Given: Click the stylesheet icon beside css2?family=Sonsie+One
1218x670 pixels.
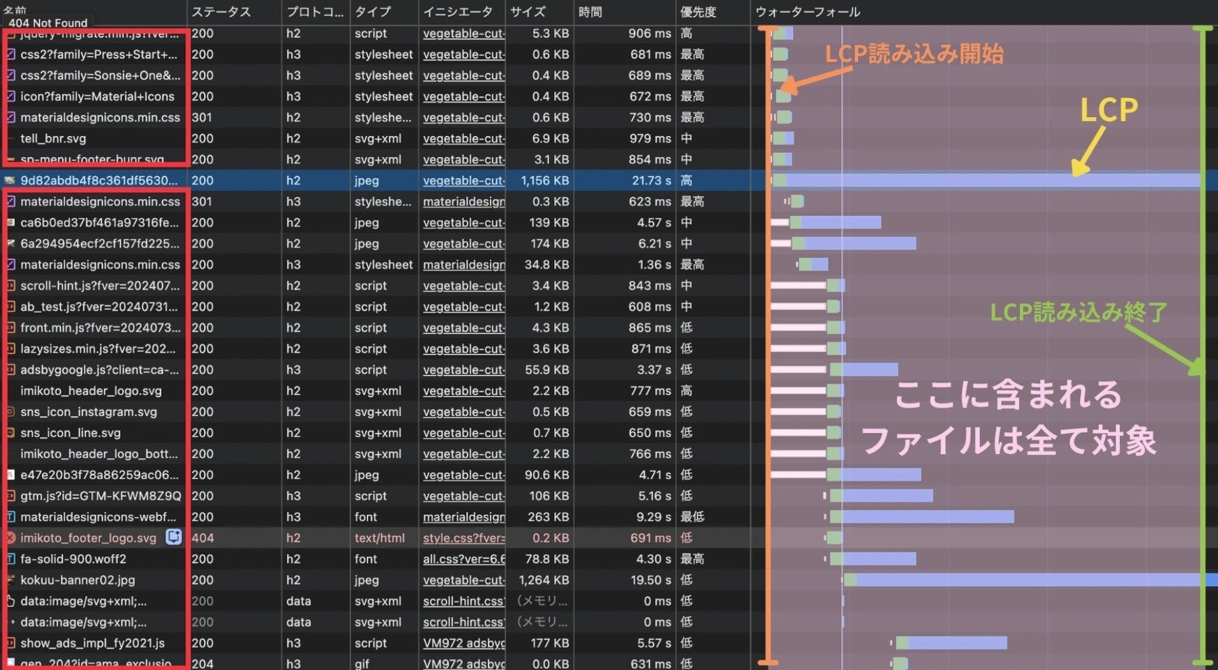Looking at the screenshot, I should 11,76.
